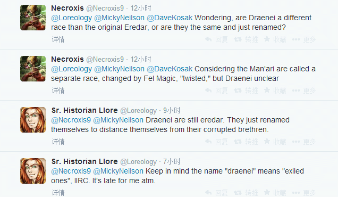This screenshot has width=338, height=197.
Task: Open @MickyNeilson mention in 'exiled ones' tweet
Action: [118, 171]
